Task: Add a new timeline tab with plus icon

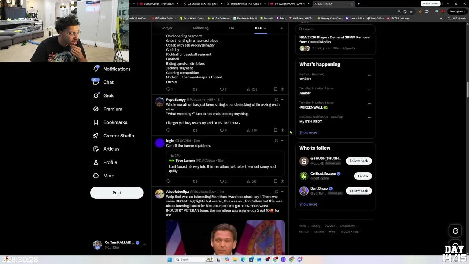Action: pyautogui.click(x=281, y=28)
